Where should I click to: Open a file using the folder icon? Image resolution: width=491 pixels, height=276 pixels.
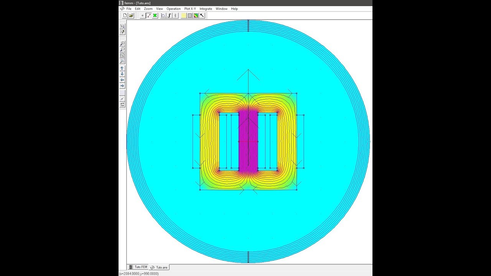[131, 15]
